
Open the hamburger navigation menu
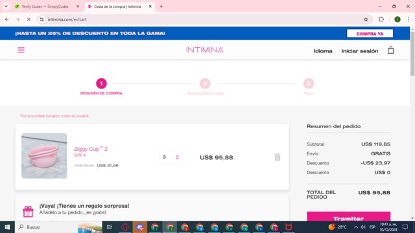tap(21, 50)
